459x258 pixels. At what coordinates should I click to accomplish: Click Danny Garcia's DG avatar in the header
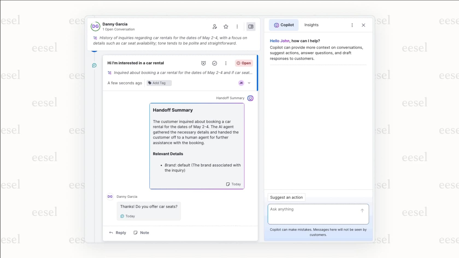click(95, 26)
